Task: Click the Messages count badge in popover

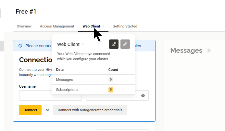Action: (111, 80)
